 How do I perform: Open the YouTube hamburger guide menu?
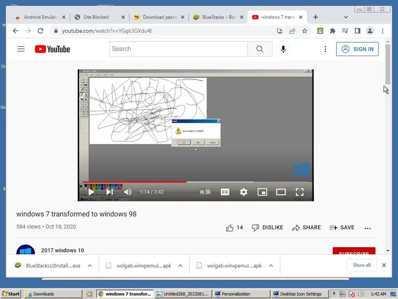(21, 49)
